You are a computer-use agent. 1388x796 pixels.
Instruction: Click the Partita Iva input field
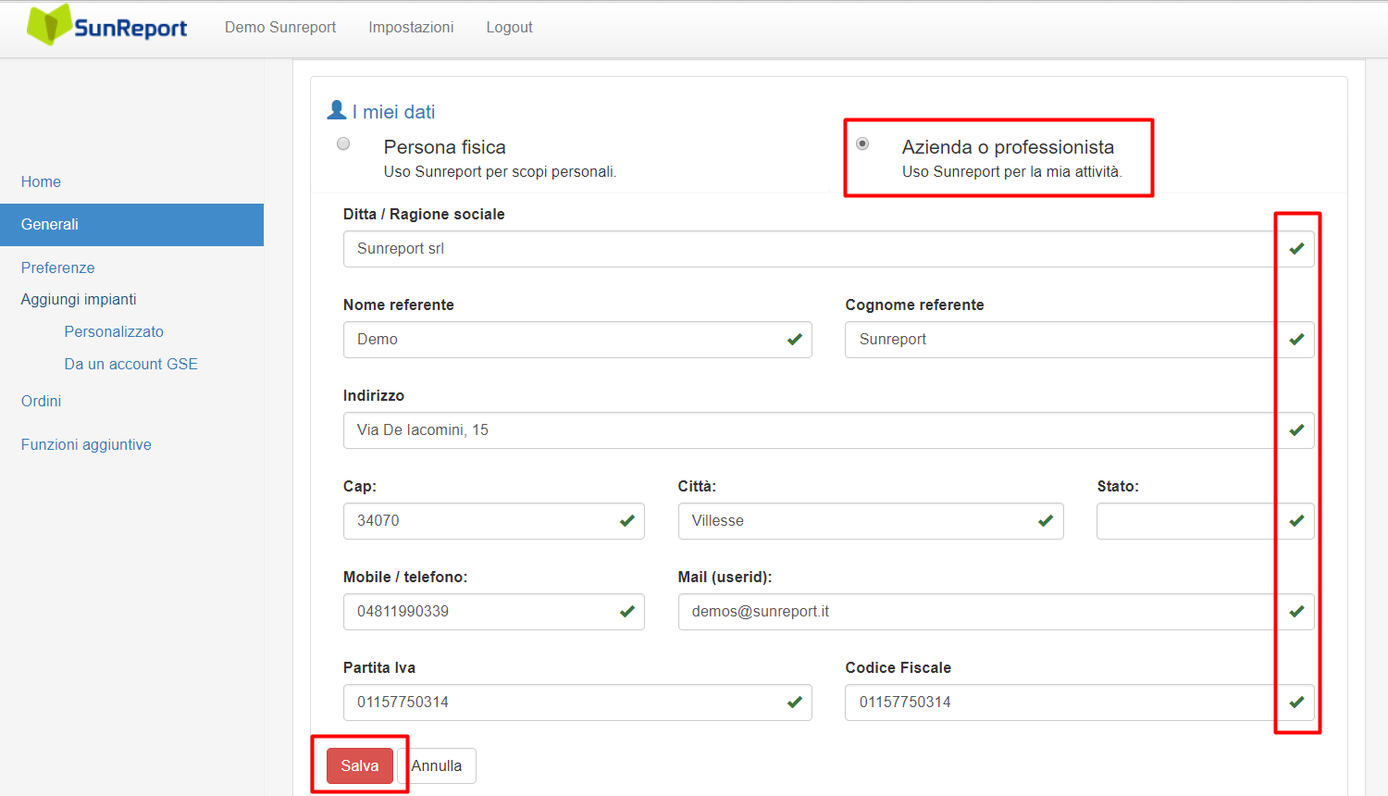pos(577,702)
